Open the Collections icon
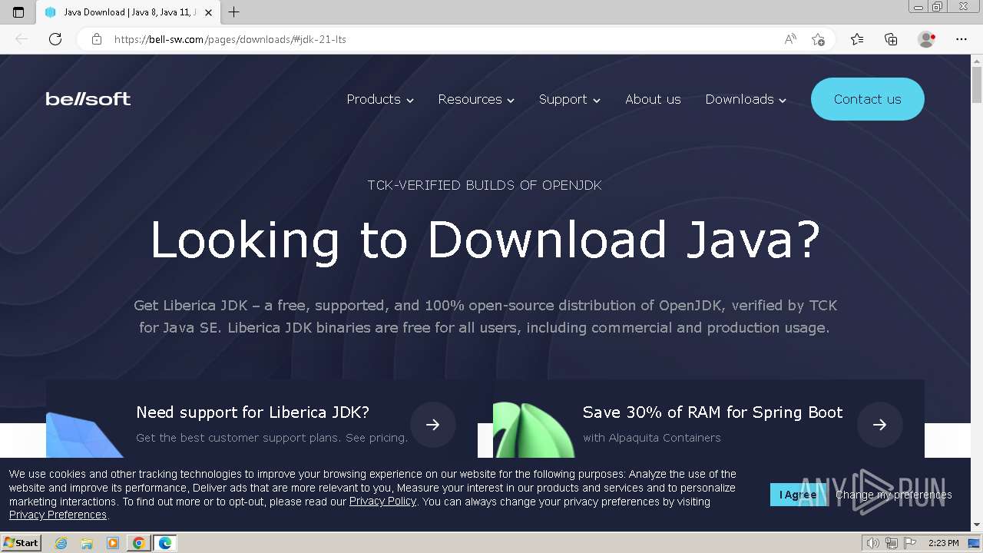This screenshot has height=553, width=983. click(x=891, y=39)
